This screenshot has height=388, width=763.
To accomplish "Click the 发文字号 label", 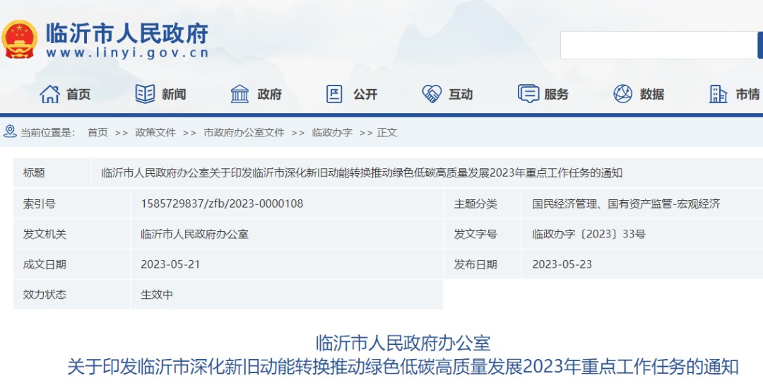I will pyautogui.click(x=475, y=234).
